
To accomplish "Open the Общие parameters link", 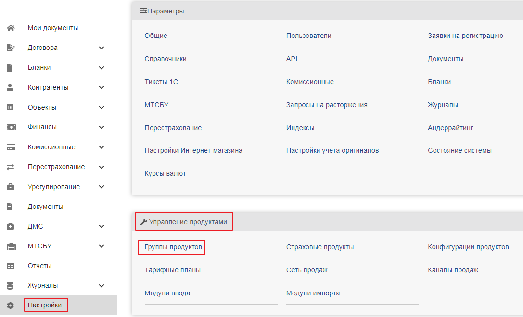I will coord(156,36).
